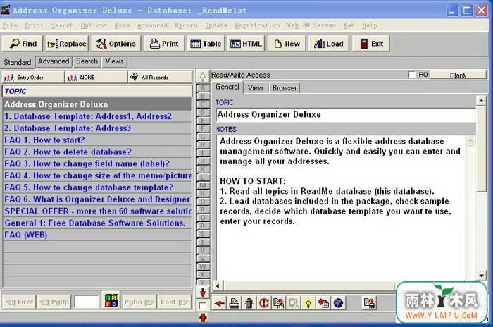Screen dimensions: 493x327
Task: Click the record panel scroll down arrow
Action: point(481,276)
